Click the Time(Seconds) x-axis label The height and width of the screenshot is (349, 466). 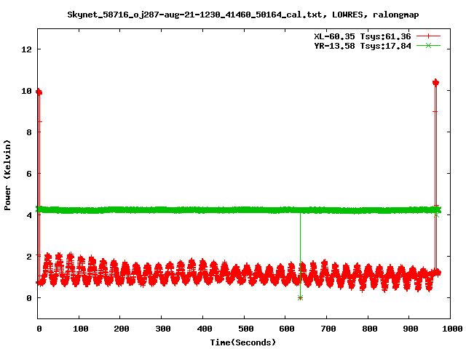click(242, 342)
